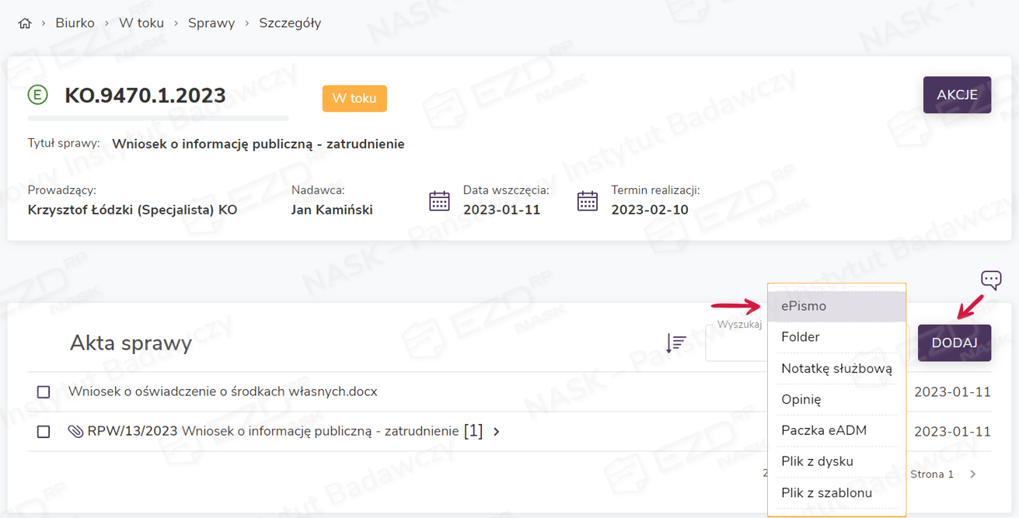Click the sort order icon
Screen dimensions: 1019x518
pyautogui.click(x=675, y=343)
